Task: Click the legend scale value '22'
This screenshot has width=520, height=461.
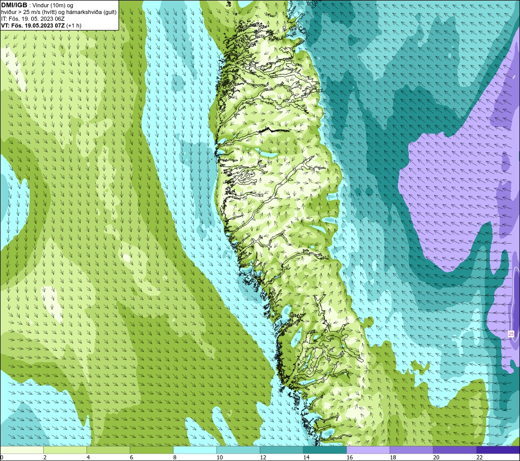Action: click(x=479, y=457)
